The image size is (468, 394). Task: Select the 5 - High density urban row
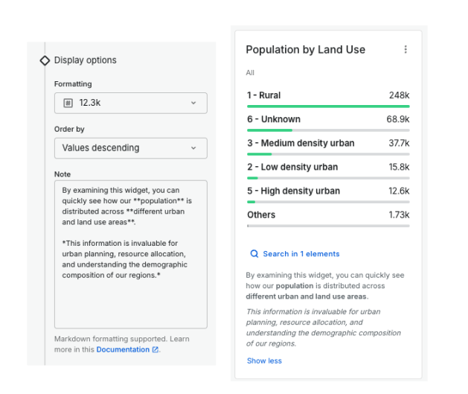point(327,191)
